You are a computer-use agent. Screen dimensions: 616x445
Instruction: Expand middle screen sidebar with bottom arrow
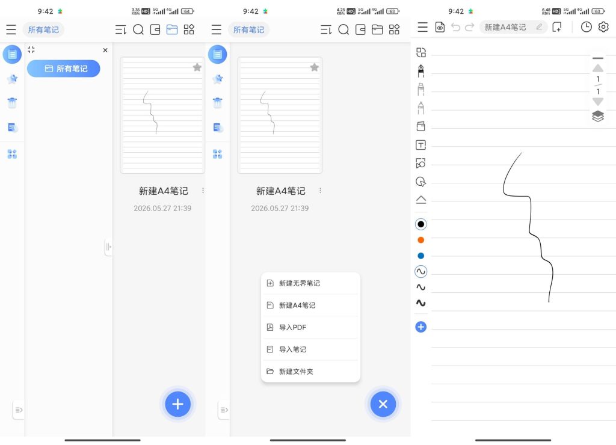point(224,410)
